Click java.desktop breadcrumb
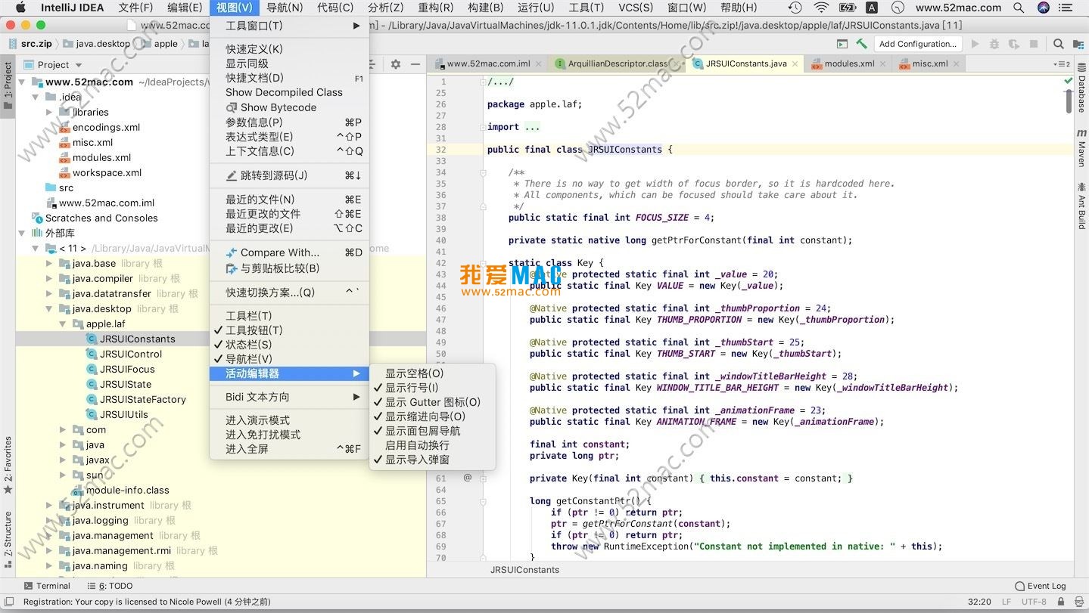 (97, 44)
